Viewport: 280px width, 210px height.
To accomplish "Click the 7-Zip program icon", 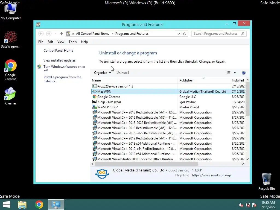I will pos(94,102).
